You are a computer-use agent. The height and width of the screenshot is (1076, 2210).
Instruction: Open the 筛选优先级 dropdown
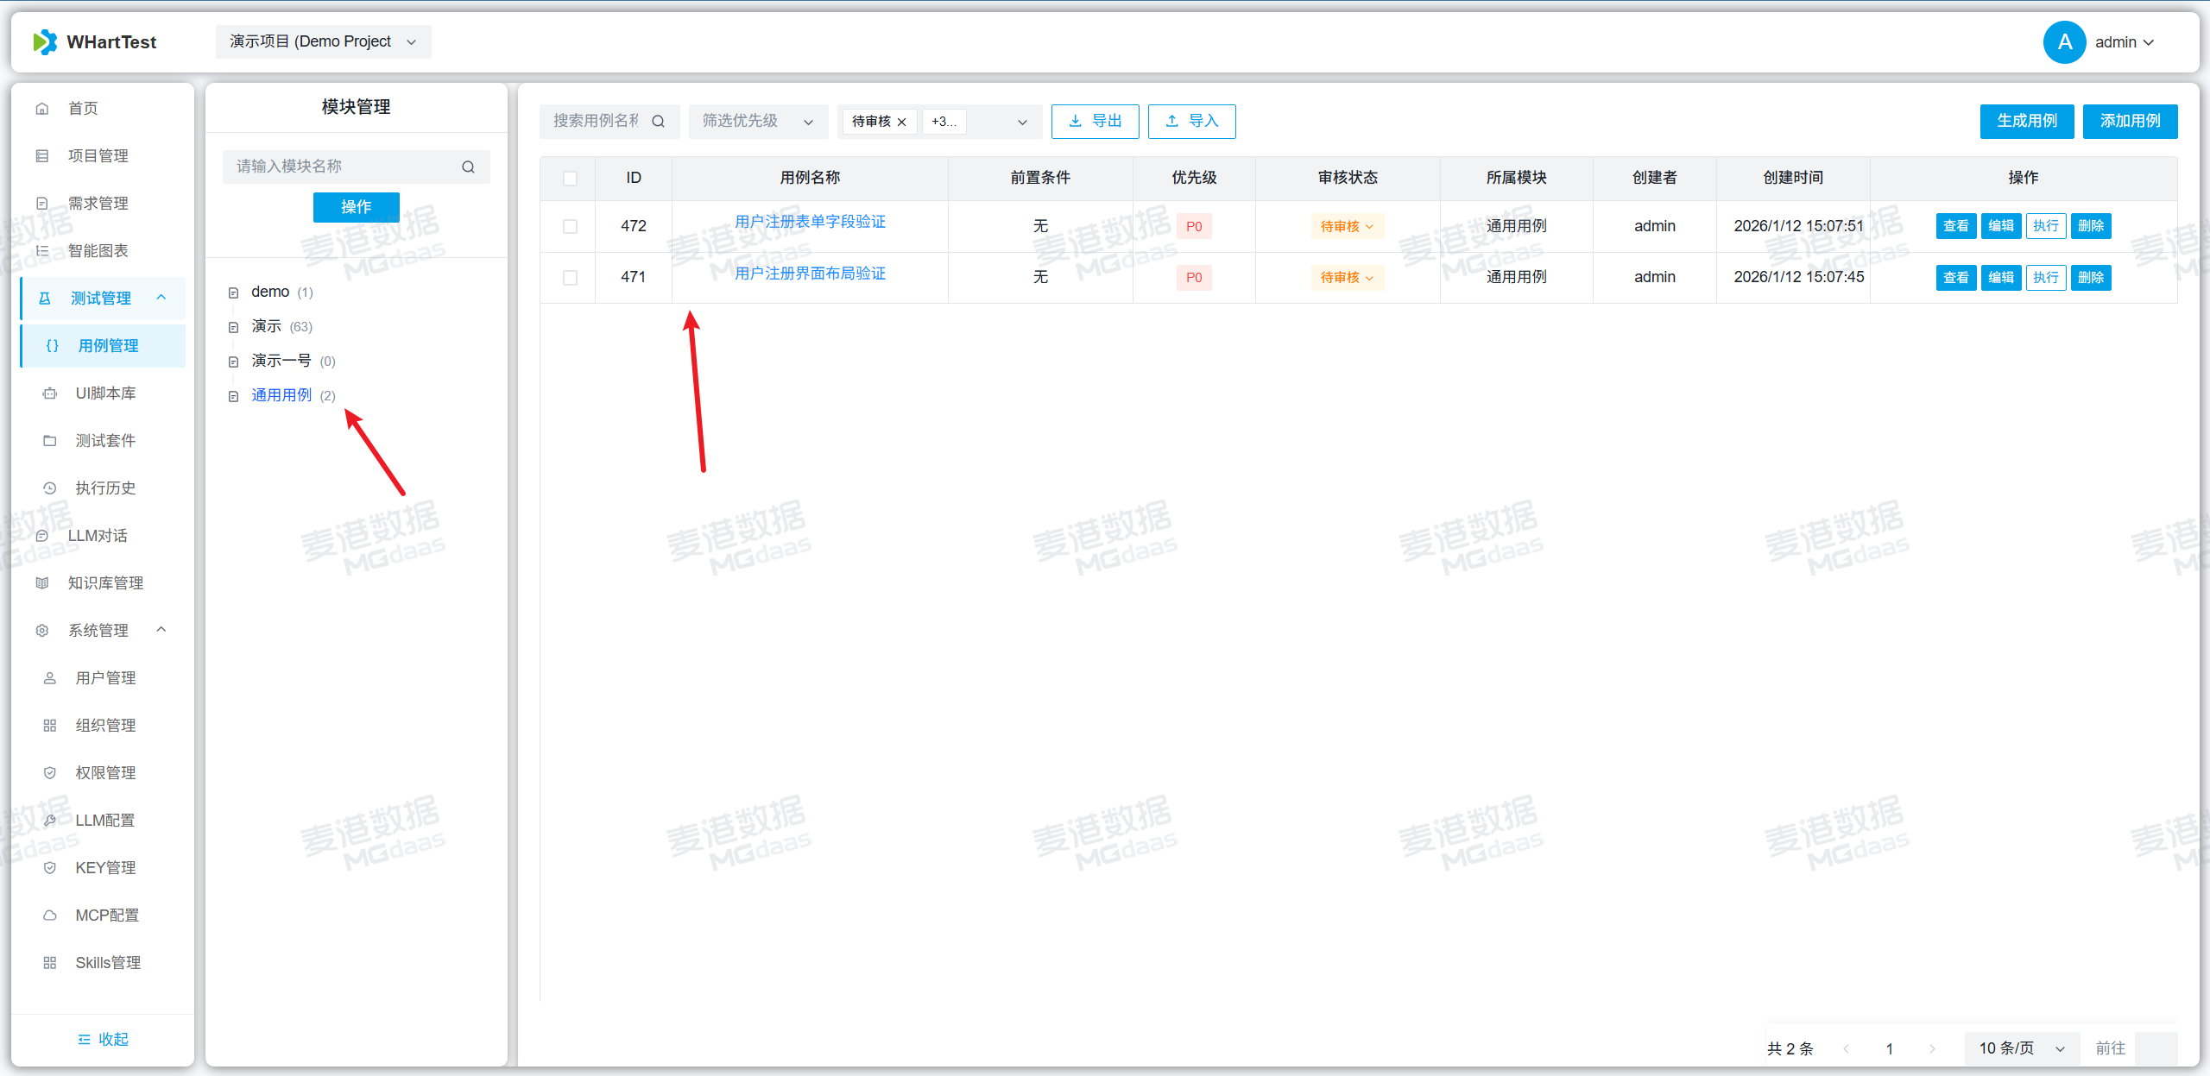click(x=757, y=122)
